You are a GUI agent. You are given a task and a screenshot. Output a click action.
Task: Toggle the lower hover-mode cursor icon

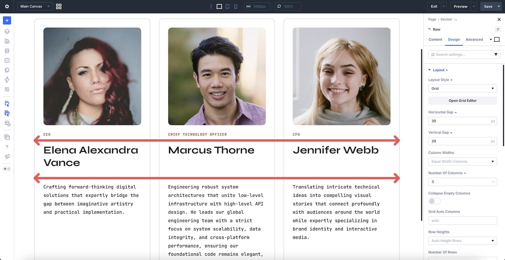click(7, 113)
